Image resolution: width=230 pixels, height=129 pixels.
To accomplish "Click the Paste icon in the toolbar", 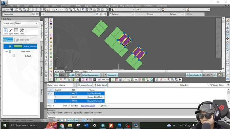I will (x=41, y=10).
